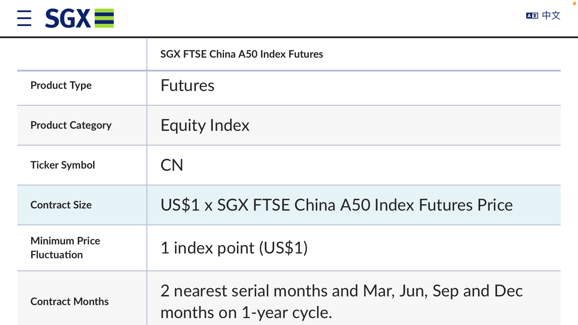The width and height of the screenshot is (578, 325).
Task: Click the SGX logo lettering
Action: pos(68,18)
